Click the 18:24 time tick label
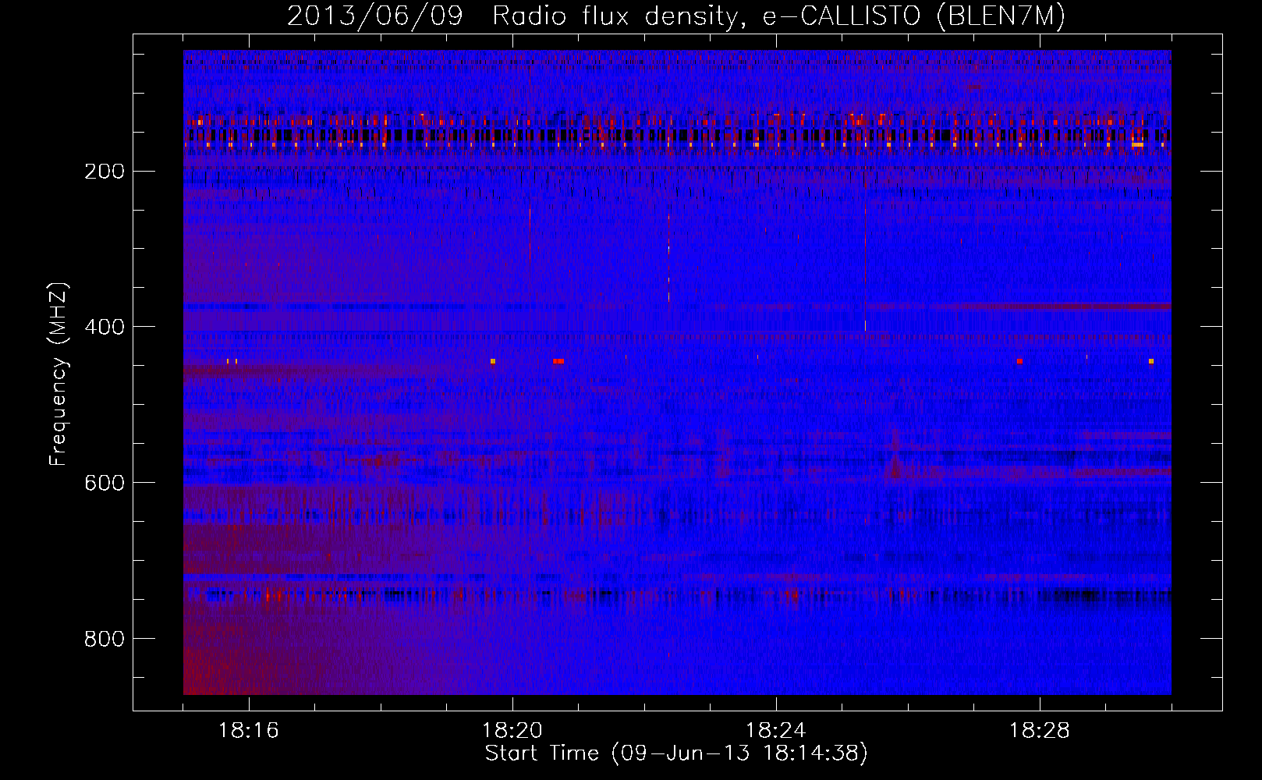 [x=776, y=731]
